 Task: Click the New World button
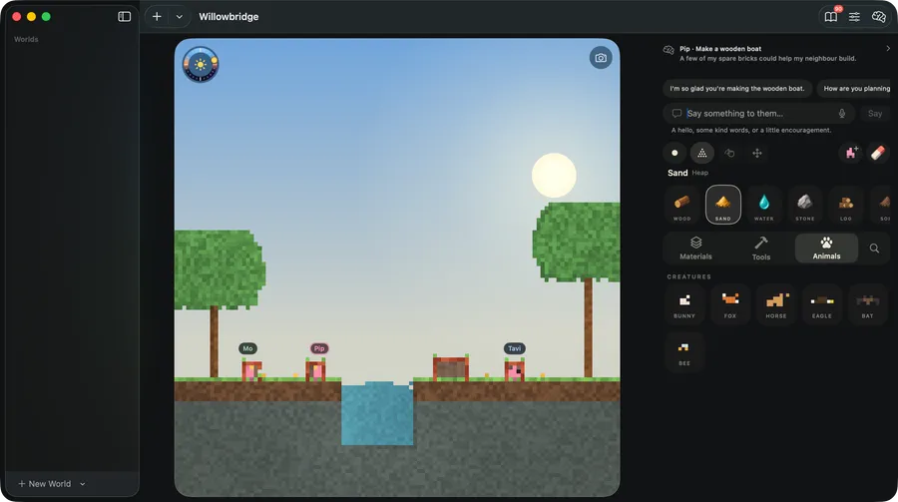[x=45, y=484]
